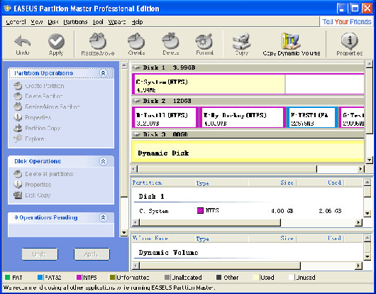Select Disk Copy in Disk Operations
The height and width of the screenshot is (294, 376).
32,195
